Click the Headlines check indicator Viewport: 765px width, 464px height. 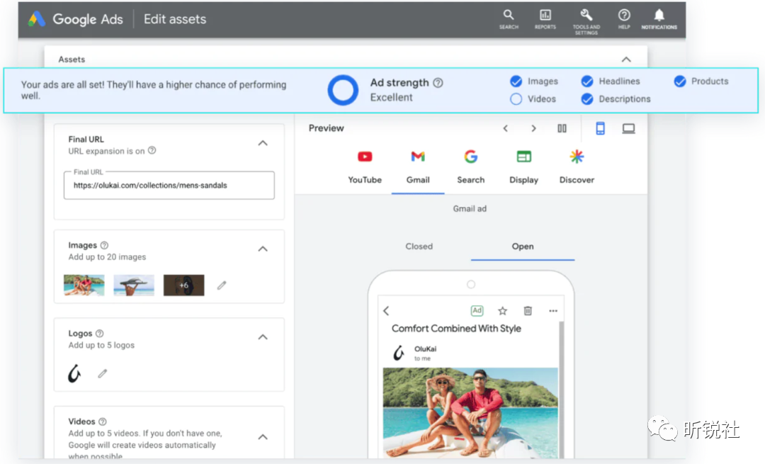[x=587, y=81]
